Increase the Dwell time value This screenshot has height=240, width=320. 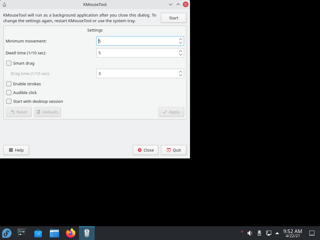pos(180,51)
